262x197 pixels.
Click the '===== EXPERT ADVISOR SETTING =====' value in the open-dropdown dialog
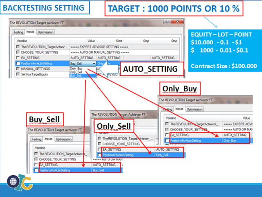[99, 47]
